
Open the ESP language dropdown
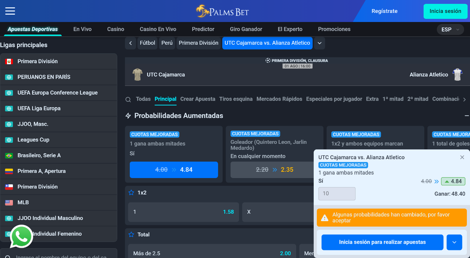450,30
